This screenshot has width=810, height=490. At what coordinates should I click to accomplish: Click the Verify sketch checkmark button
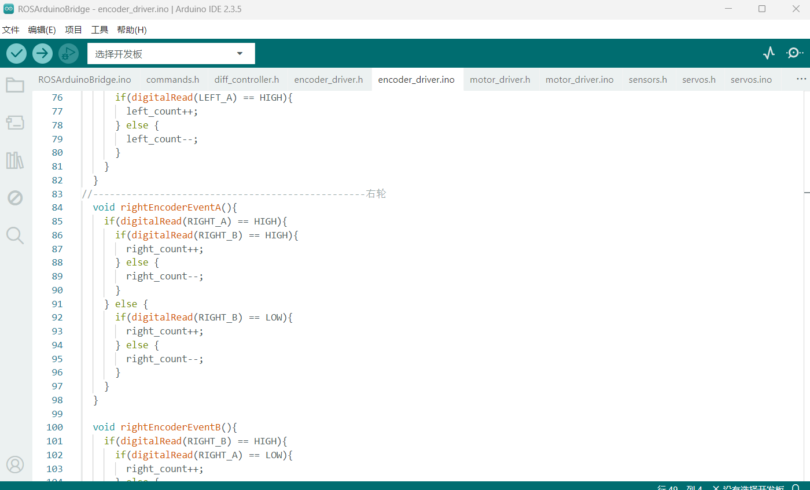[x=16, y=54]
